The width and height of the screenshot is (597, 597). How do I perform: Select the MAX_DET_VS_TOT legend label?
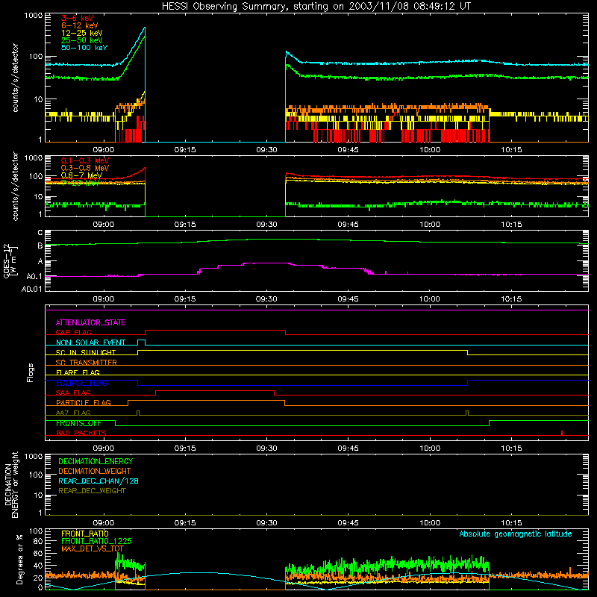click(93, 548)
